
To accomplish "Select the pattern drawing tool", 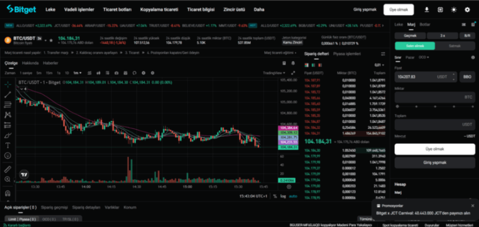I will [8, 115].
